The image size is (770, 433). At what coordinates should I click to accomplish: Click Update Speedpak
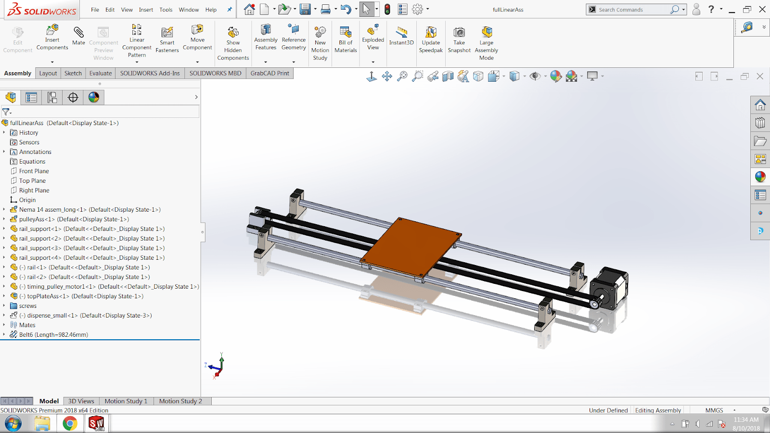(x=431, y=39)
